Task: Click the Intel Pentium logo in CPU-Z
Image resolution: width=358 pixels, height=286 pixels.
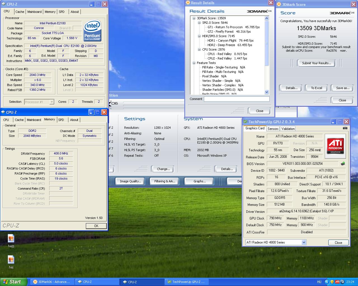Action: [92, 31]
